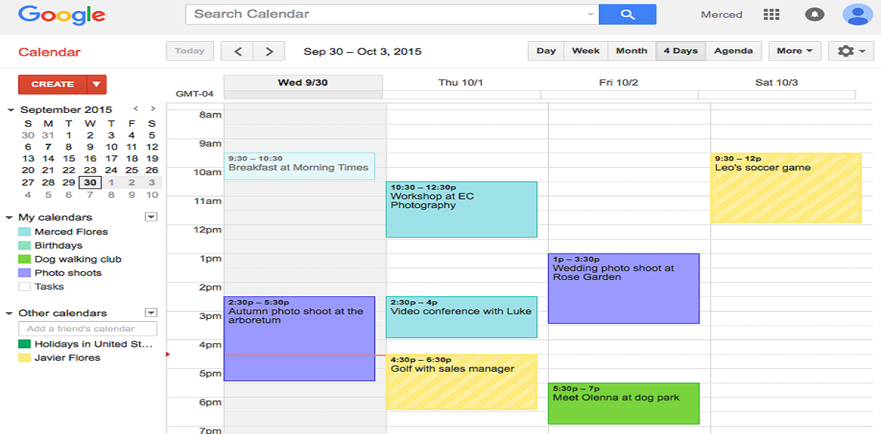Viewport: 881px width, 434px height.
Task: Open the My calendars dropdown menu
Action: pyautogui.click(x=150, y=217)
